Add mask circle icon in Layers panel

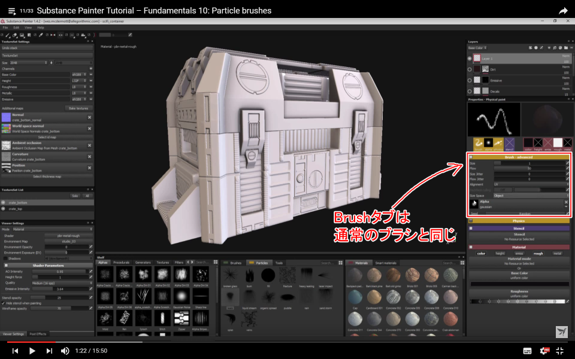click(x=535, y=48)
